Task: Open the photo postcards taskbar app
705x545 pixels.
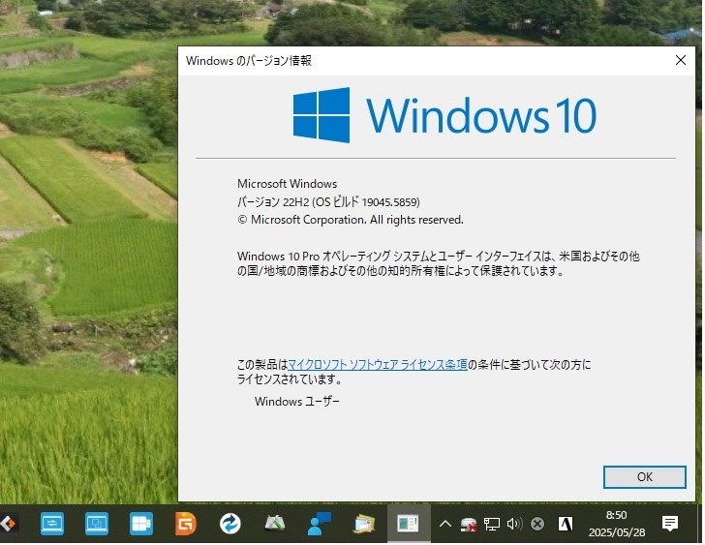Action: [x=364, y=525]
